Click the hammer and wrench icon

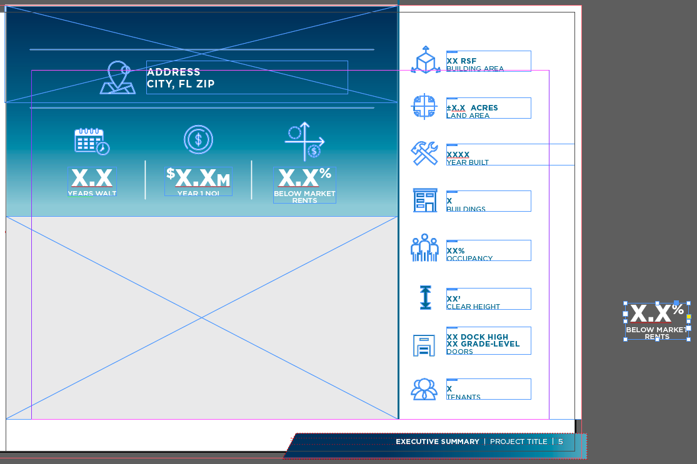click(x=424, y=154)
